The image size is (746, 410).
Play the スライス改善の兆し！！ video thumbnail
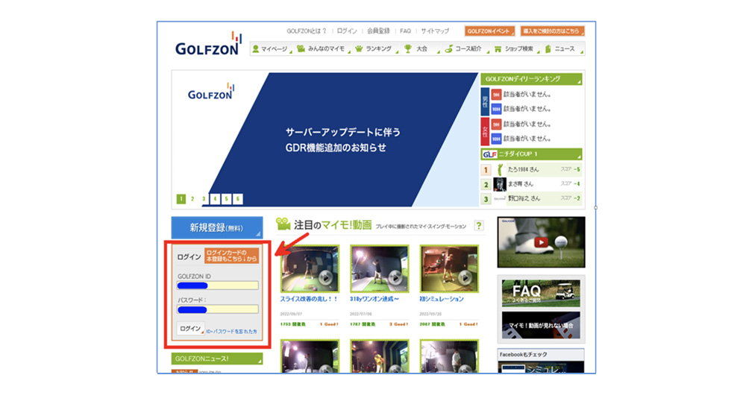310,268
